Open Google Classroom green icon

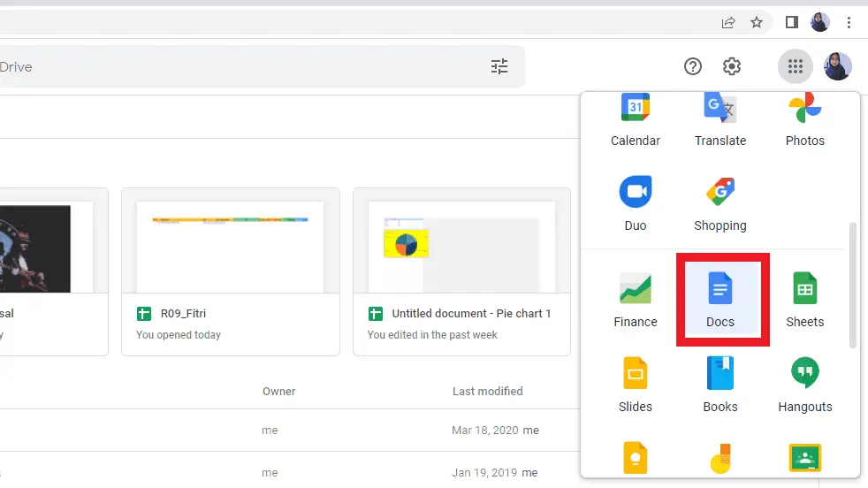click(x=805, y=458)
